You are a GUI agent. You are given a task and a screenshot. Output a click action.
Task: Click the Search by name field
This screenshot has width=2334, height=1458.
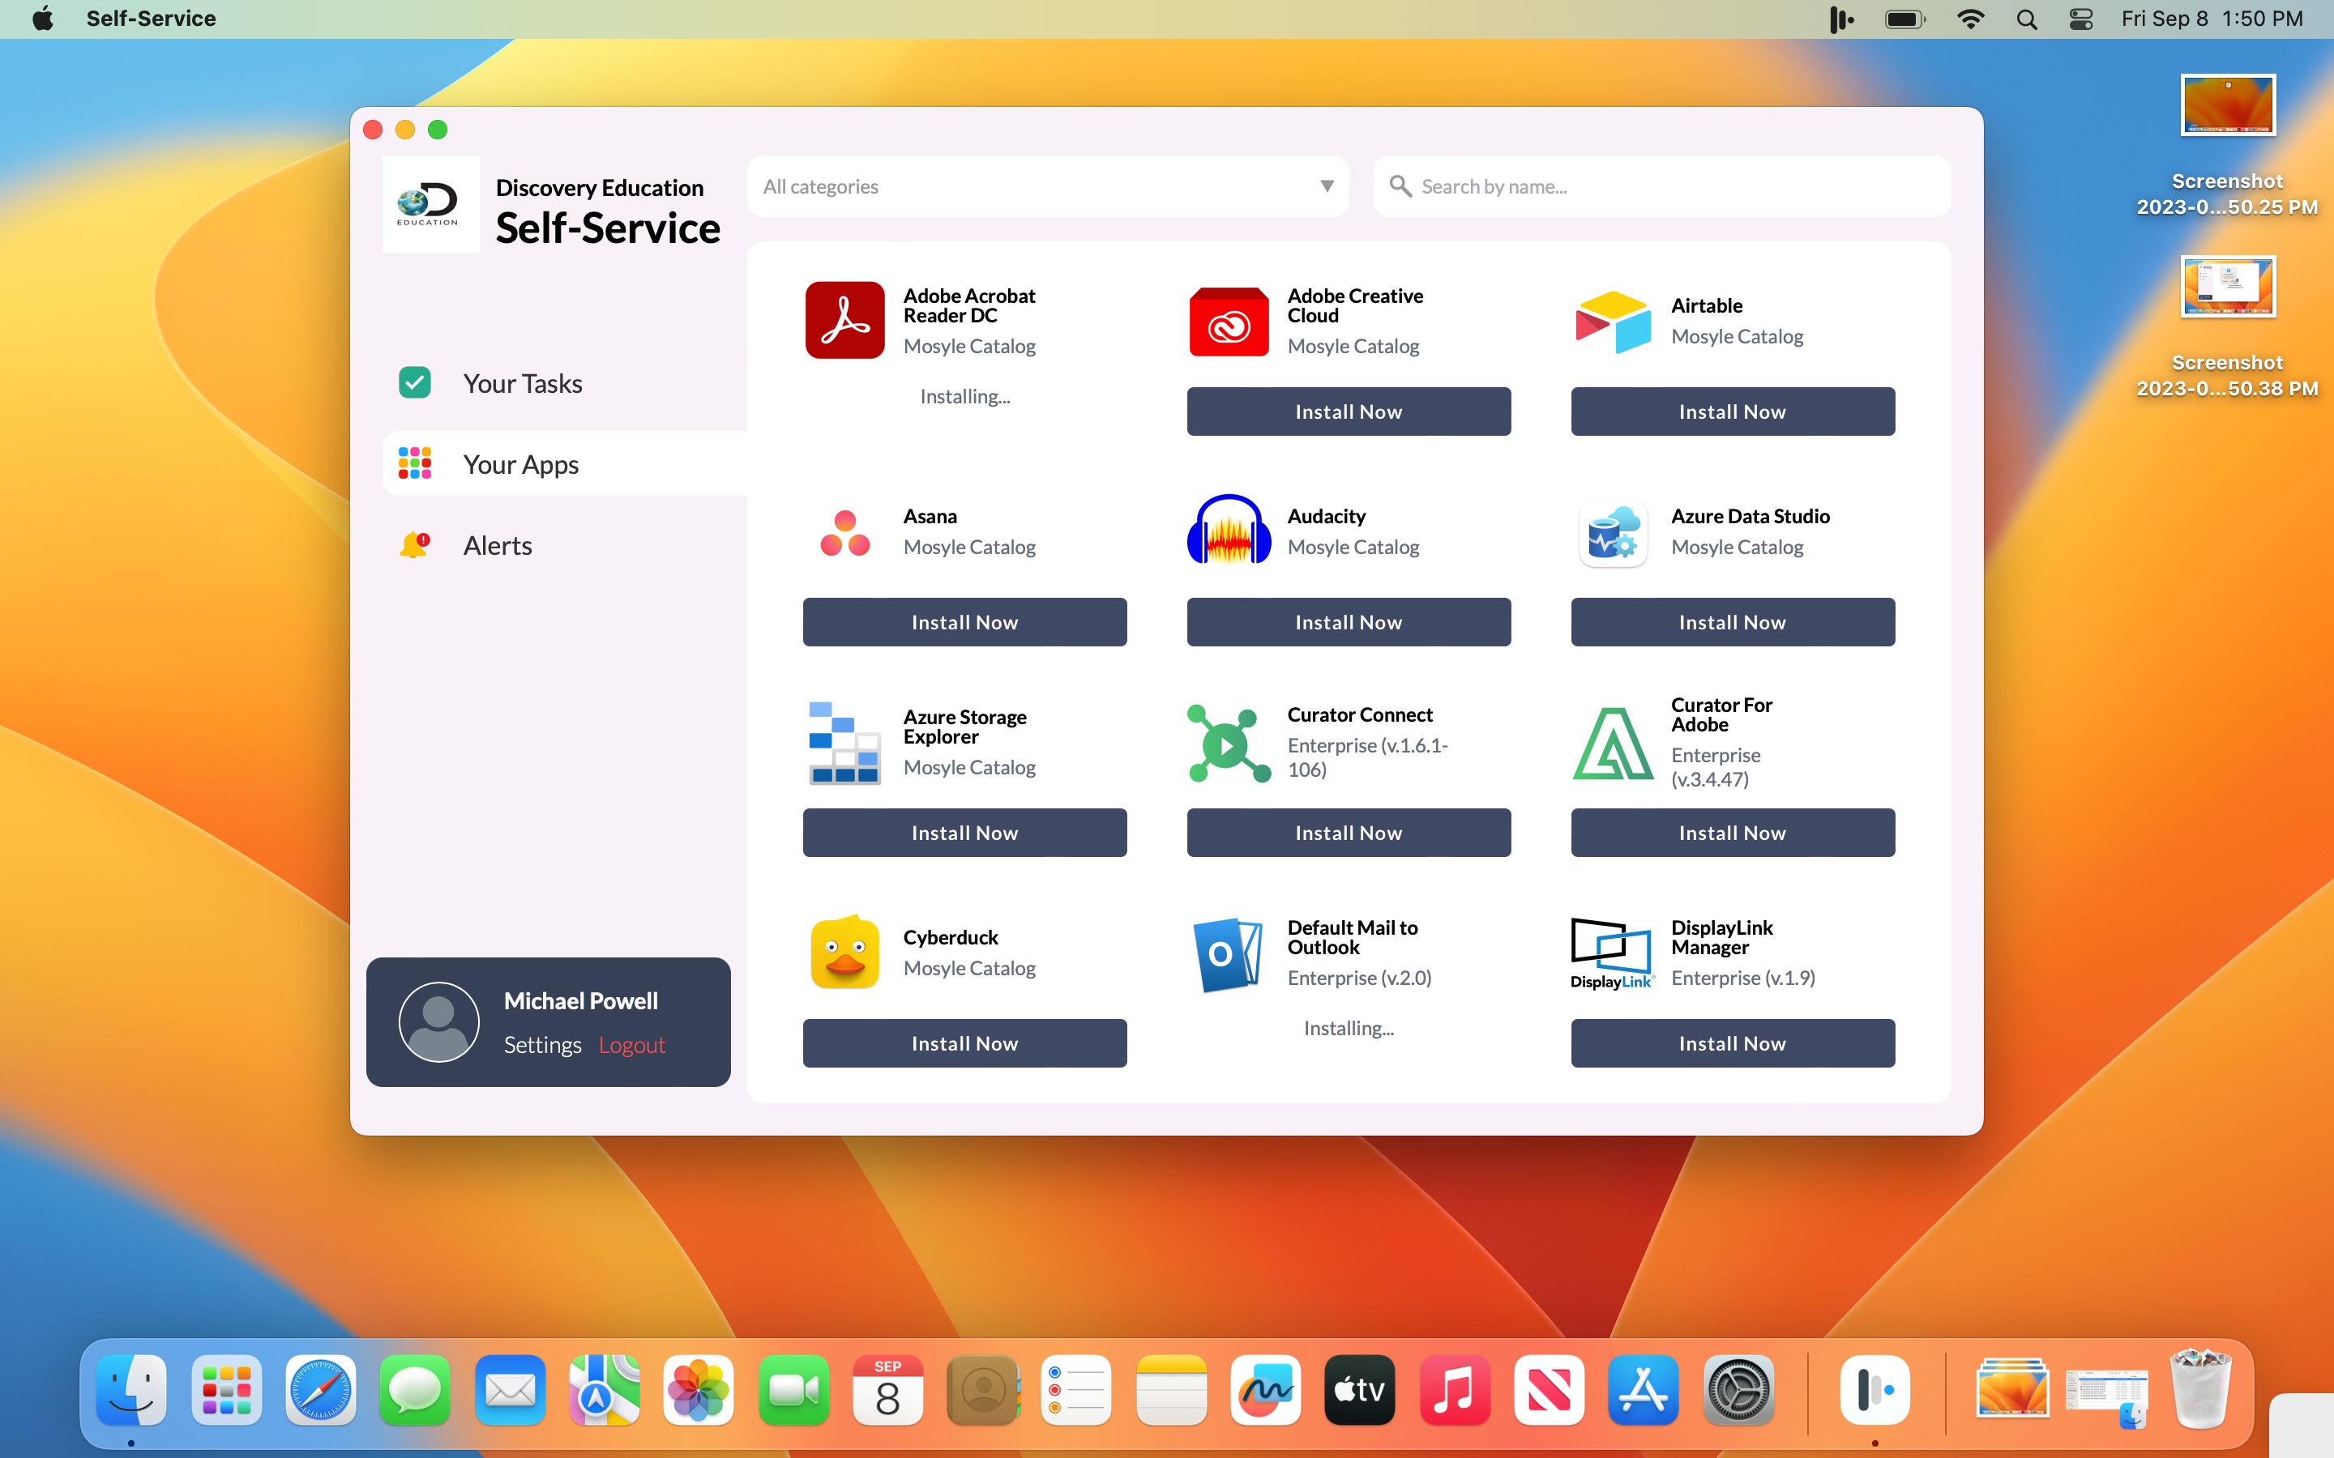point(1662,186)
